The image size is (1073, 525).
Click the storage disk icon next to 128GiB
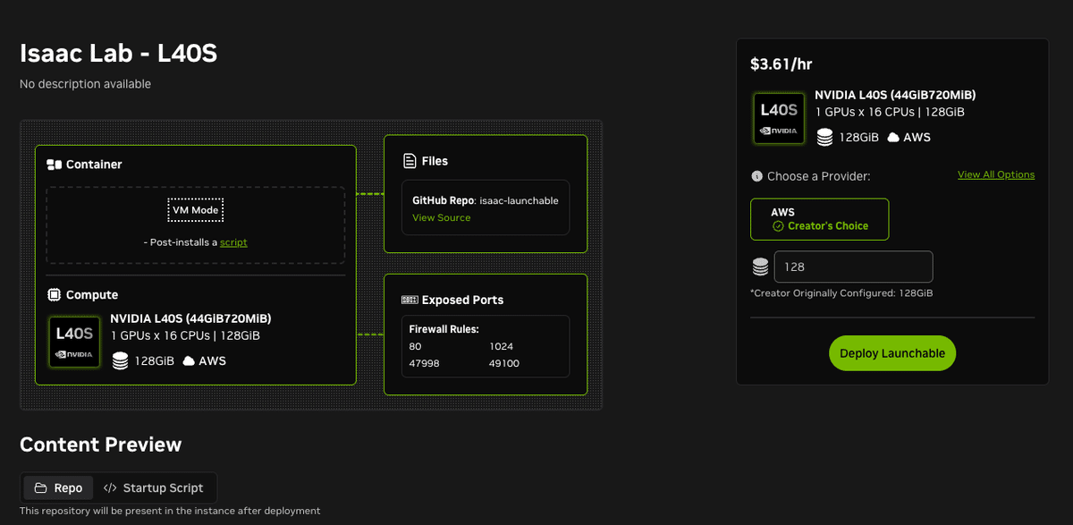[x=122, y=360]
